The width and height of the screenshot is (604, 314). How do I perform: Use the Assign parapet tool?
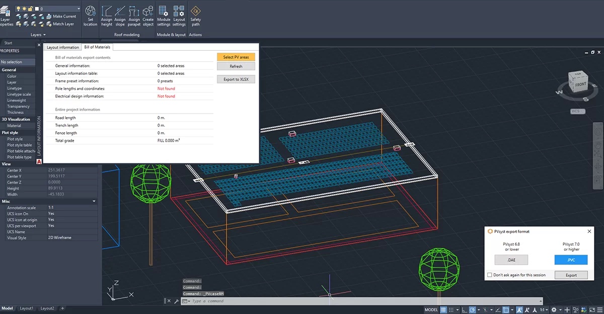pos(134,17)
